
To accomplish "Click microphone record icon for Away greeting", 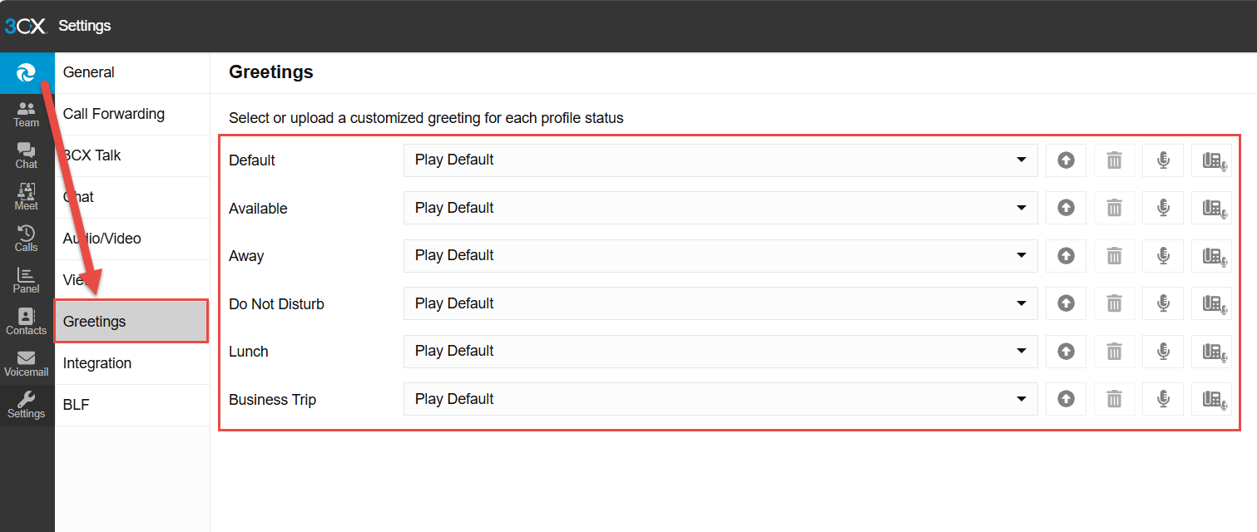I will [1163, 256].
